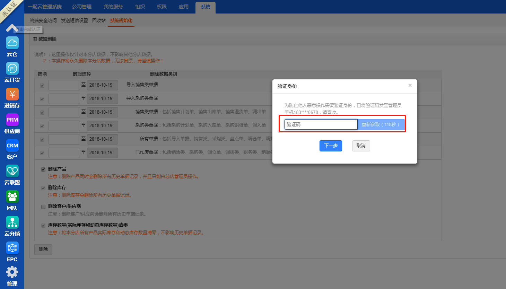
Task: Click start date field for 销售类单据 row
Action: pos(64,112)
